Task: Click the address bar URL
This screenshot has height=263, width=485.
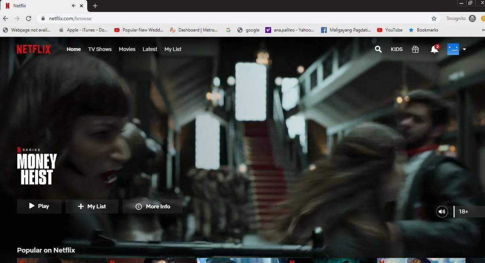Action: (x=70, y=18)
